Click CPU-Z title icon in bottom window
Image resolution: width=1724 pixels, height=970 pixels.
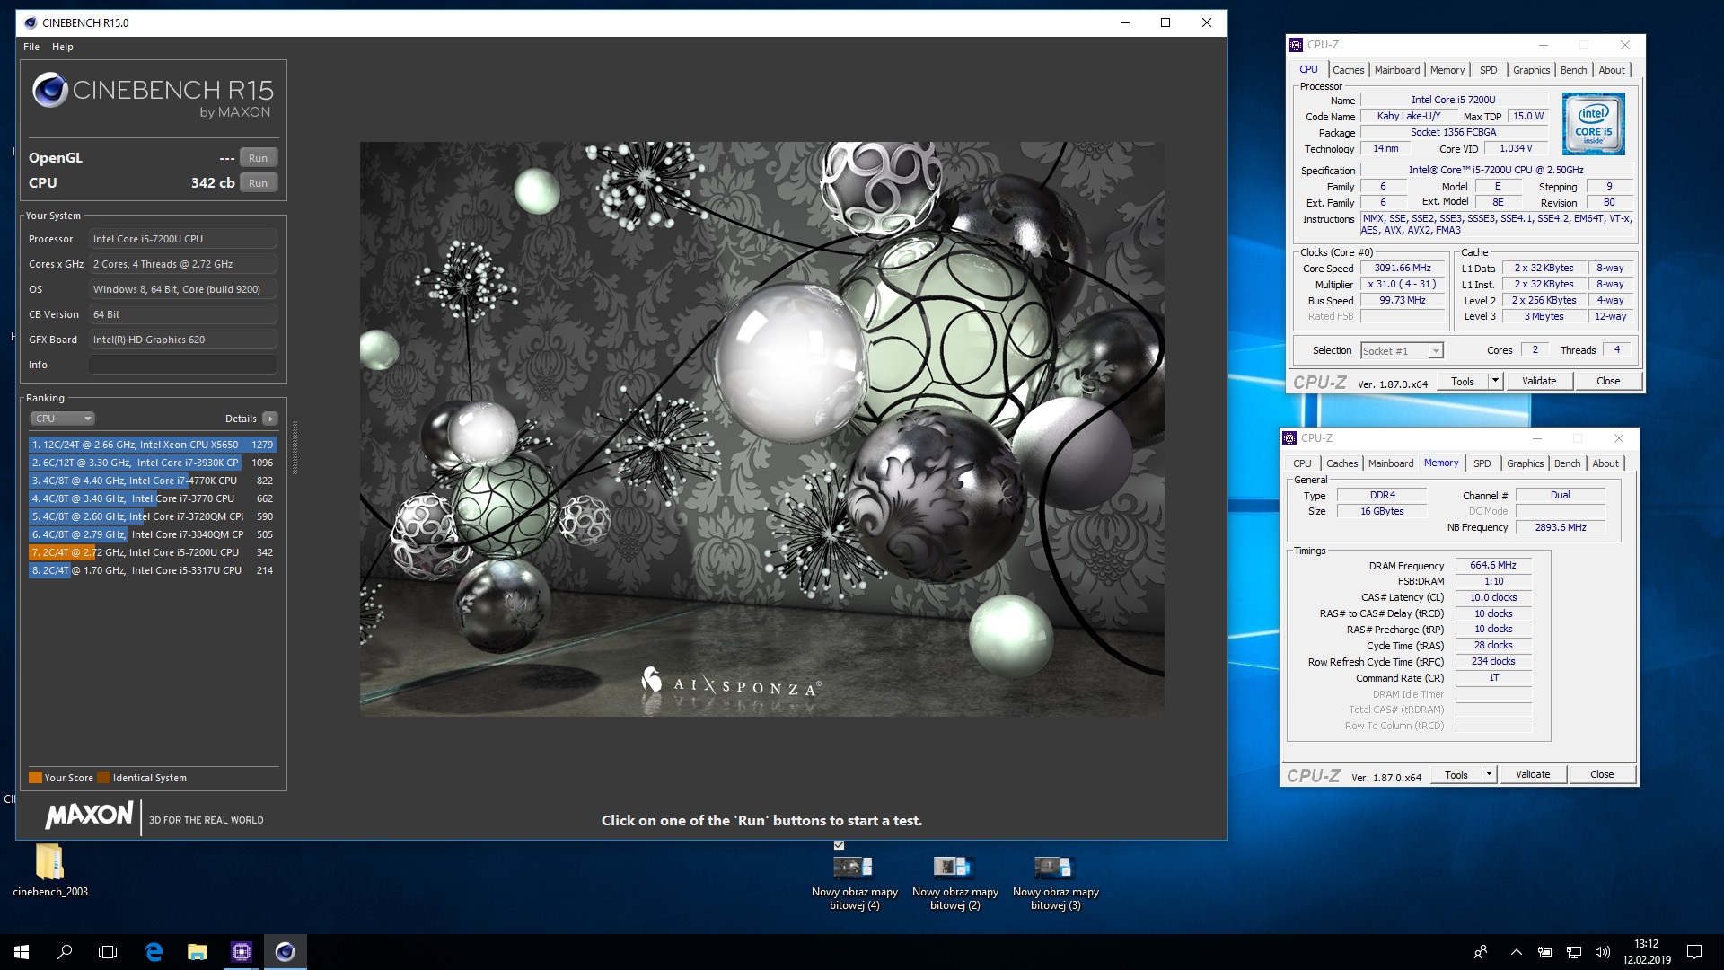[x=1289, y=438]
